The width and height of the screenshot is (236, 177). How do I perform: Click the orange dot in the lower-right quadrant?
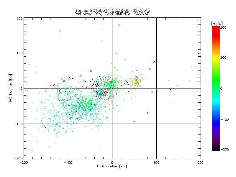click(123, 135)
